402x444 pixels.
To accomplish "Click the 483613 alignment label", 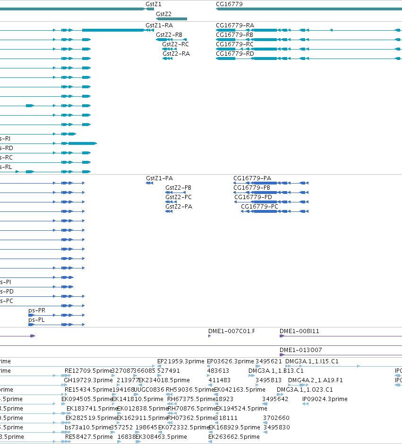I will (x=218, y=371).
